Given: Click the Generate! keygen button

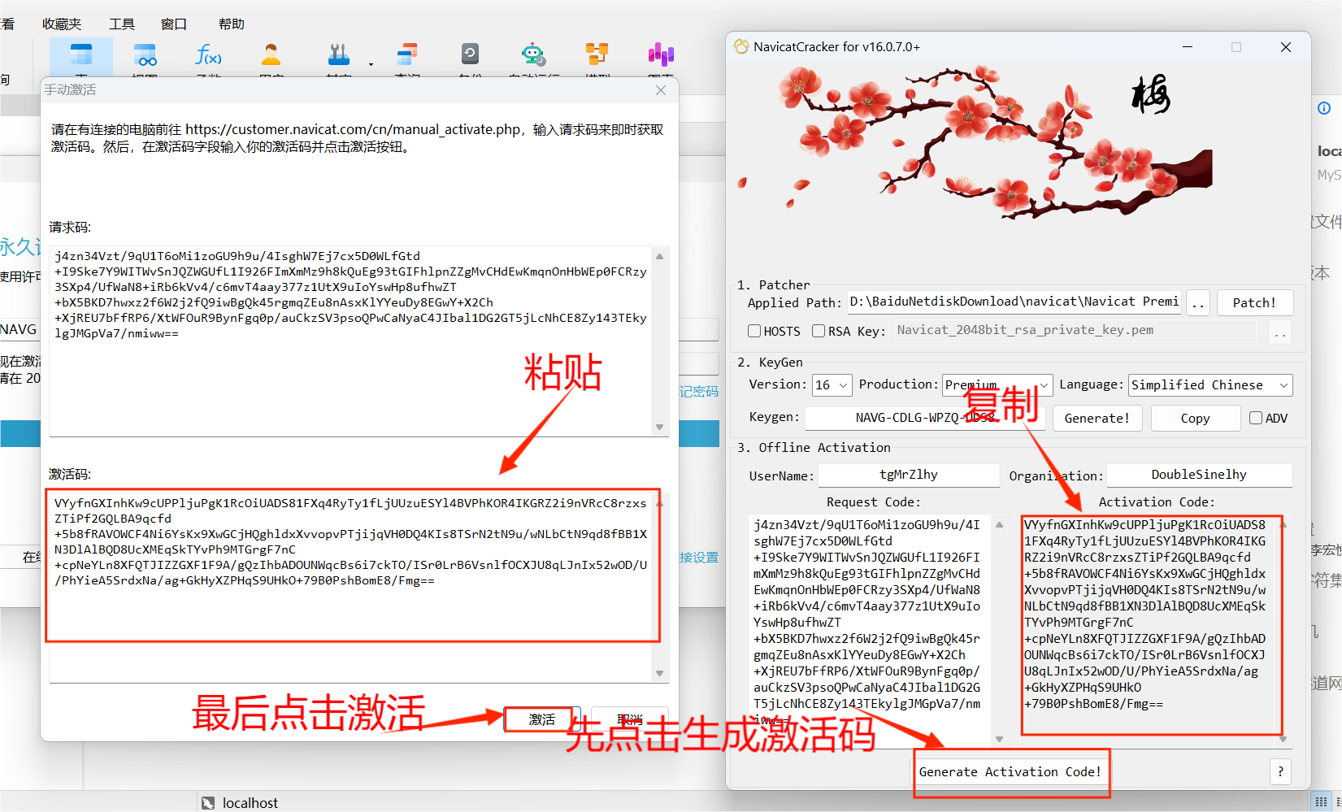Looking at the screenshot, I should [1097, 418].
